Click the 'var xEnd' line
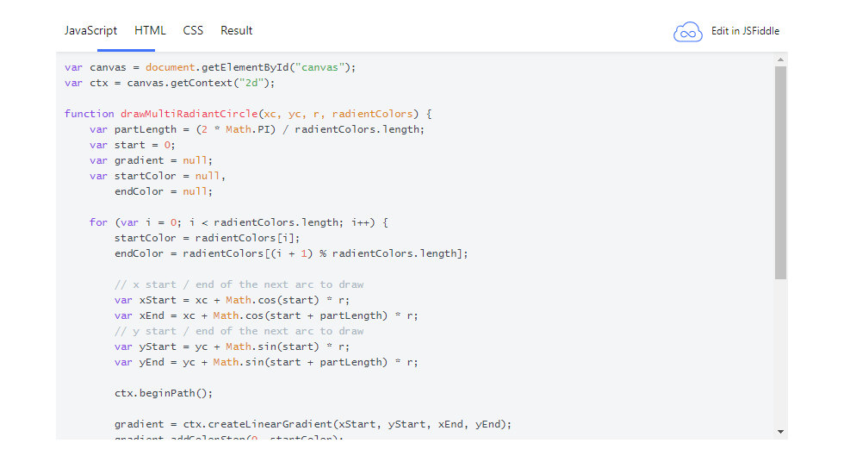 pos(266,315)
